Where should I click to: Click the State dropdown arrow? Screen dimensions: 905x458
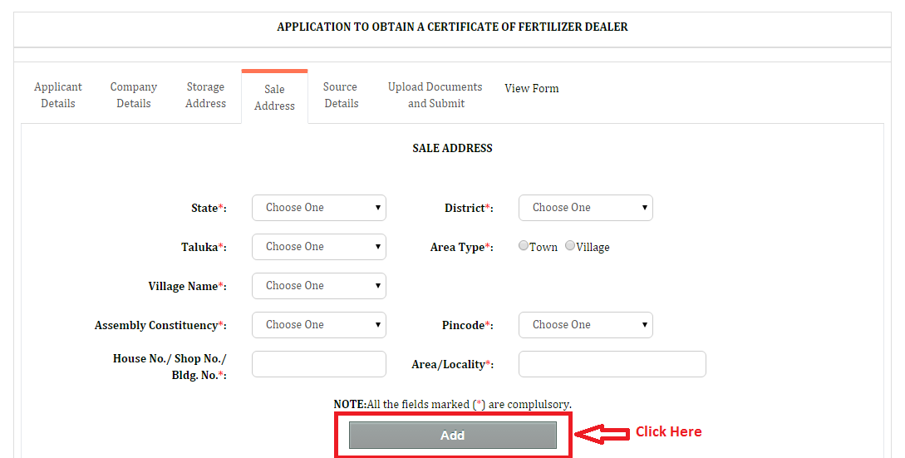(378, 208)
